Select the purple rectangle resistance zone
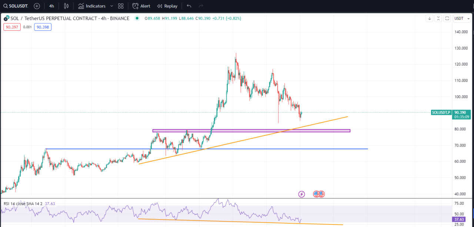The image size is (474, 227). coord(251,131)
